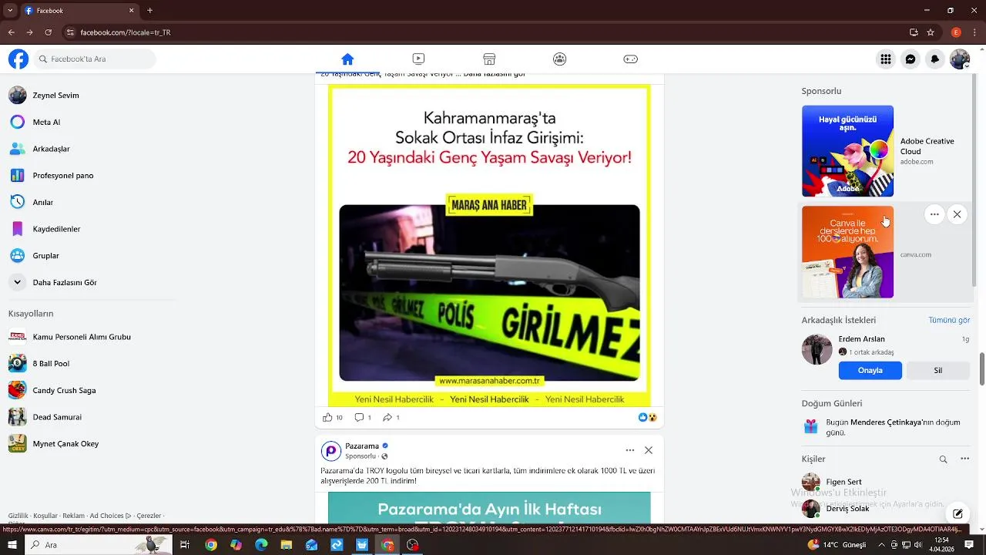The width and height of the screenshot is (986, 555).
Task: Open Pazarama page name link
Action: pos(361,446)
